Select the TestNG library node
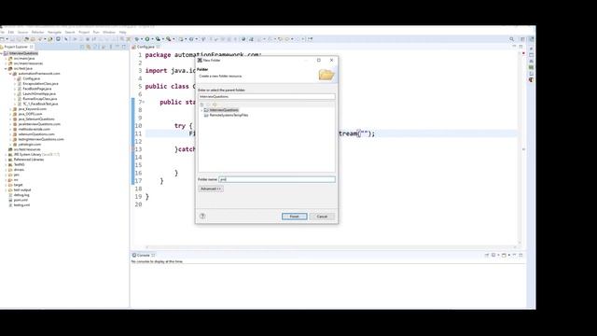This screenshot has height=336, width=597. pyautogui.click(x=19, y=164)
